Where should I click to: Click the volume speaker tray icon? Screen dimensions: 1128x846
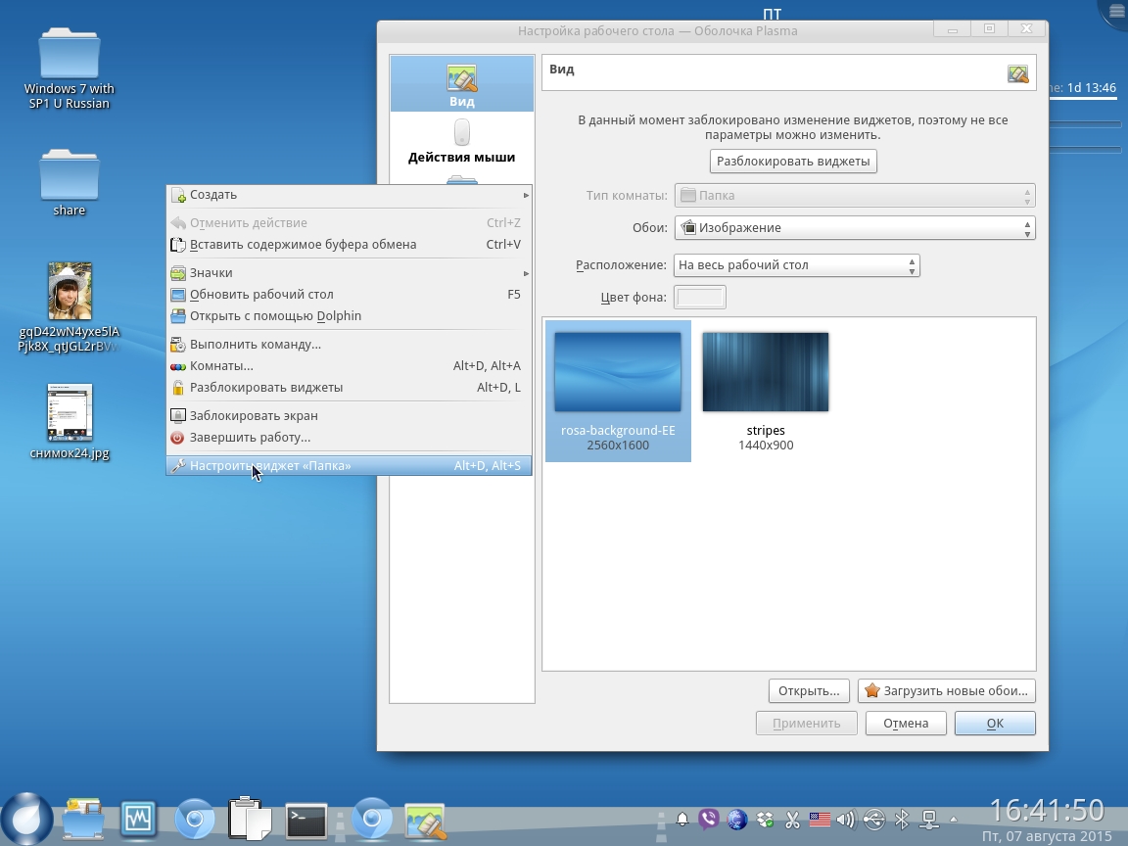click(846, 820)
